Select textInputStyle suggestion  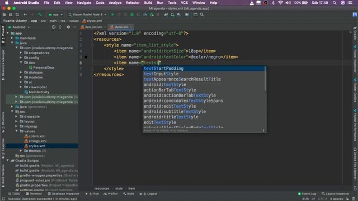[x=204, y=74]
